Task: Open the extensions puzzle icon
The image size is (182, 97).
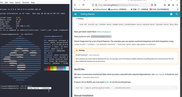Action: 173,5
